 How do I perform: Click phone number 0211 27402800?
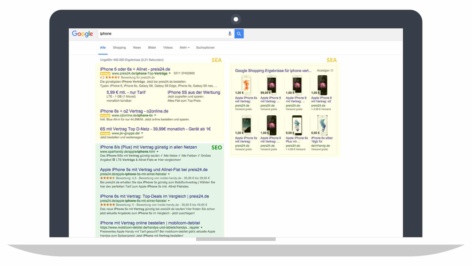(x=184, y=73)
